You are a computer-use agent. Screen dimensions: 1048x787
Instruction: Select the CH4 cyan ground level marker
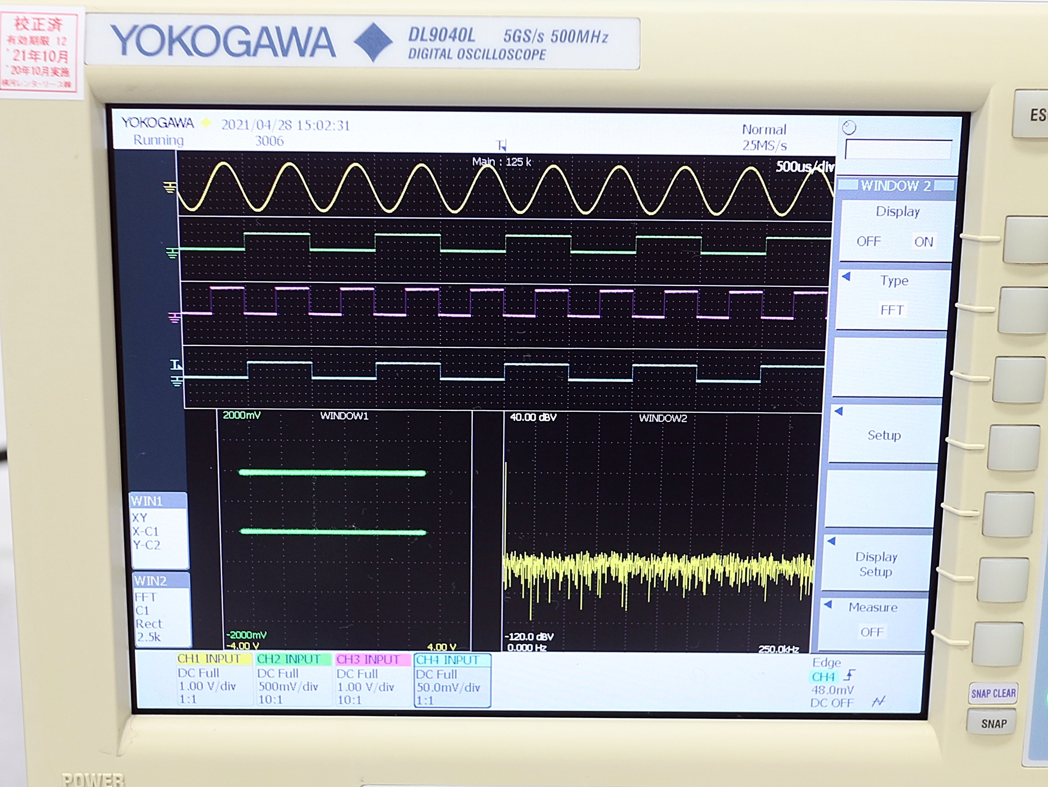177,381
